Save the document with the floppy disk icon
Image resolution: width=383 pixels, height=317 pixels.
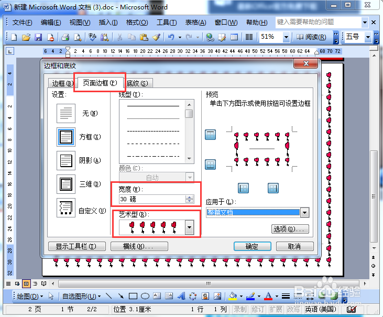coord(38,37)
